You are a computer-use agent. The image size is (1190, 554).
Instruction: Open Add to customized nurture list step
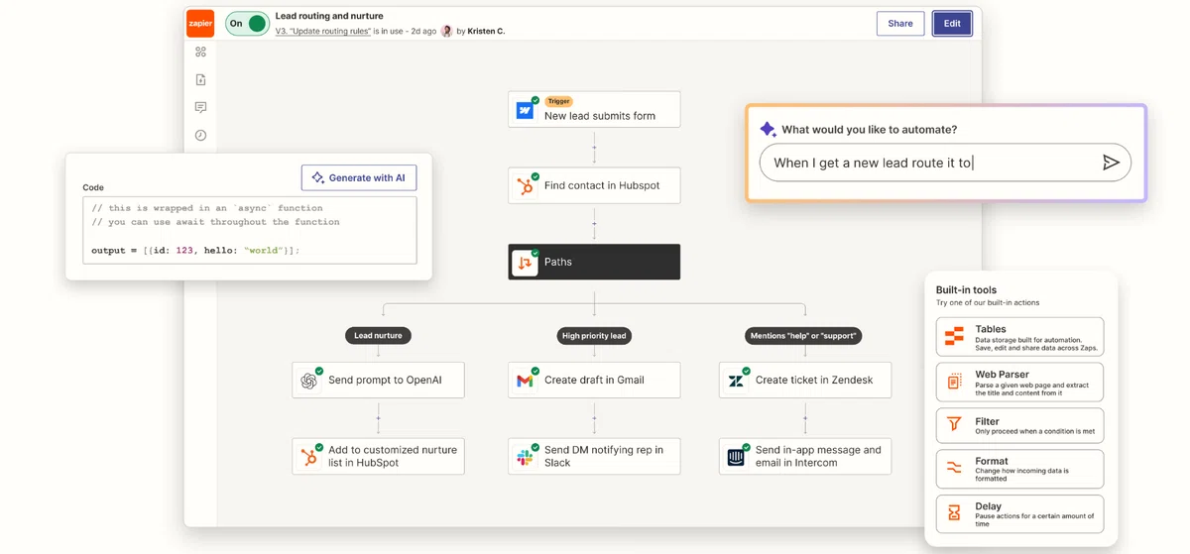coord(378,456)
